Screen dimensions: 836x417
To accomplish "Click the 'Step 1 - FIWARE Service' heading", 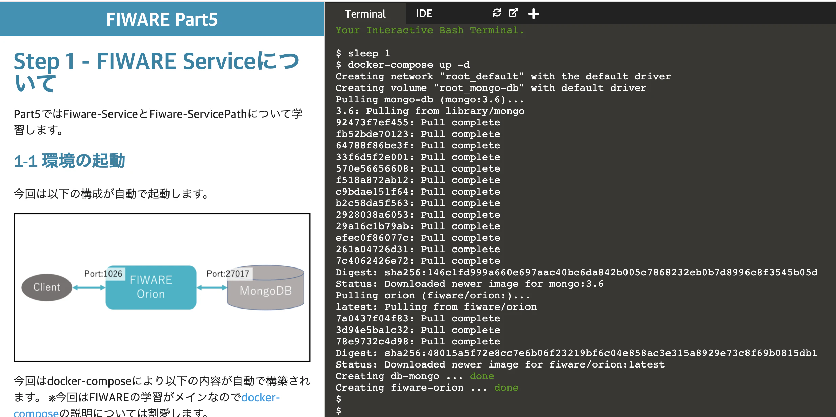I will click(x=157, y=72).
